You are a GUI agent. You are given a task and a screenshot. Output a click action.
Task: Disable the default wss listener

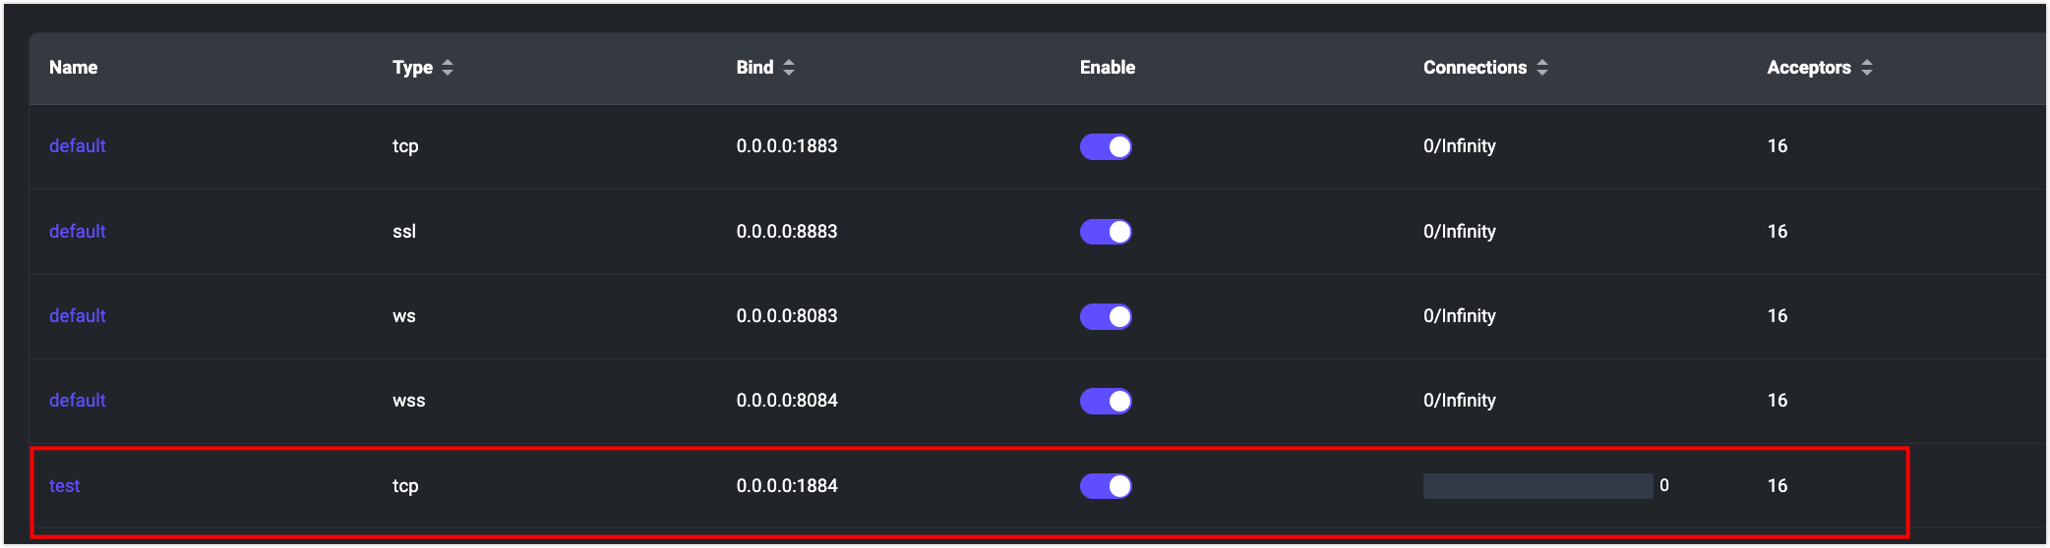point(1106,401)
